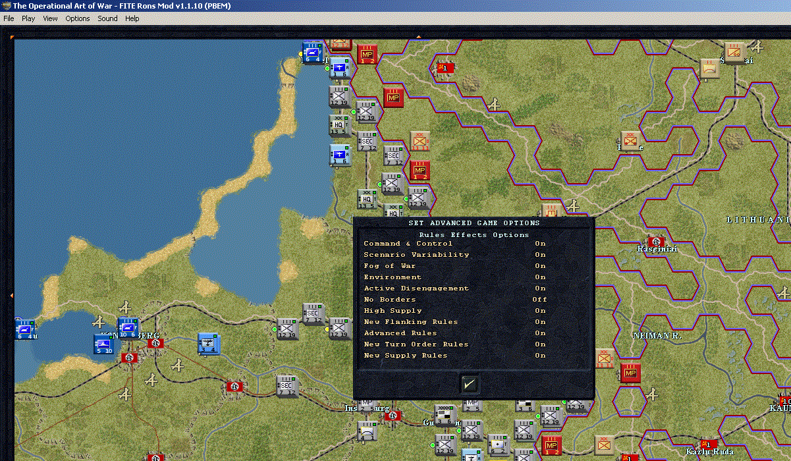
Task: Click the NEIMAN R. river label
Action: tap(657, 335)
